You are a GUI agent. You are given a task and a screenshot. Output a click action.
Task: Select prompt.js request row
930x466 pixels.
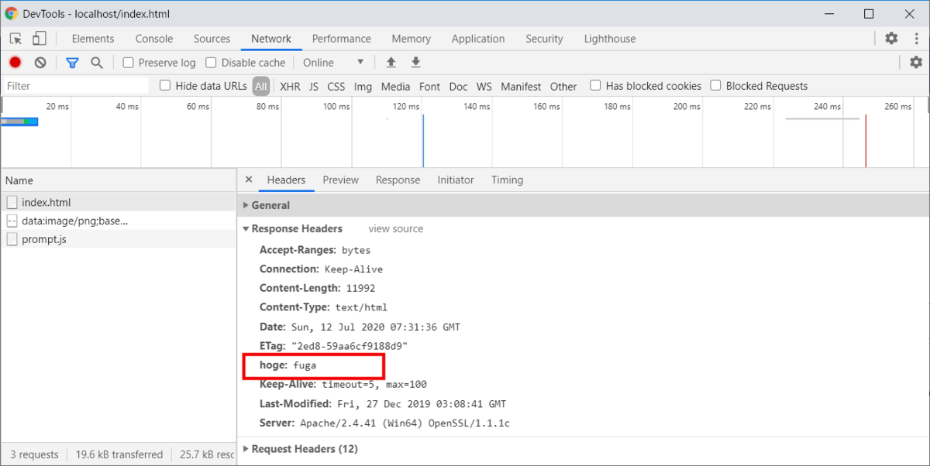pos(118,239)
